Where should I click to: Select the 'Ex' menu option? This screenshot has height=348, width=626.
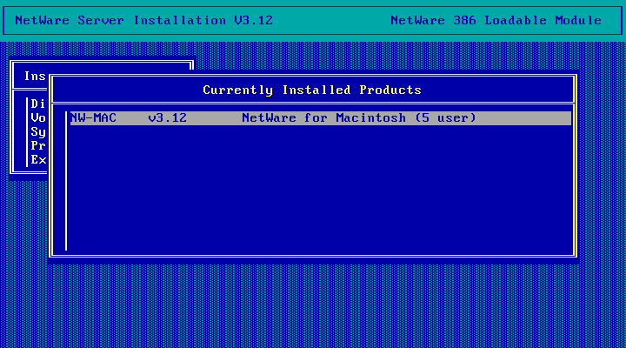[x=38, y=159]
